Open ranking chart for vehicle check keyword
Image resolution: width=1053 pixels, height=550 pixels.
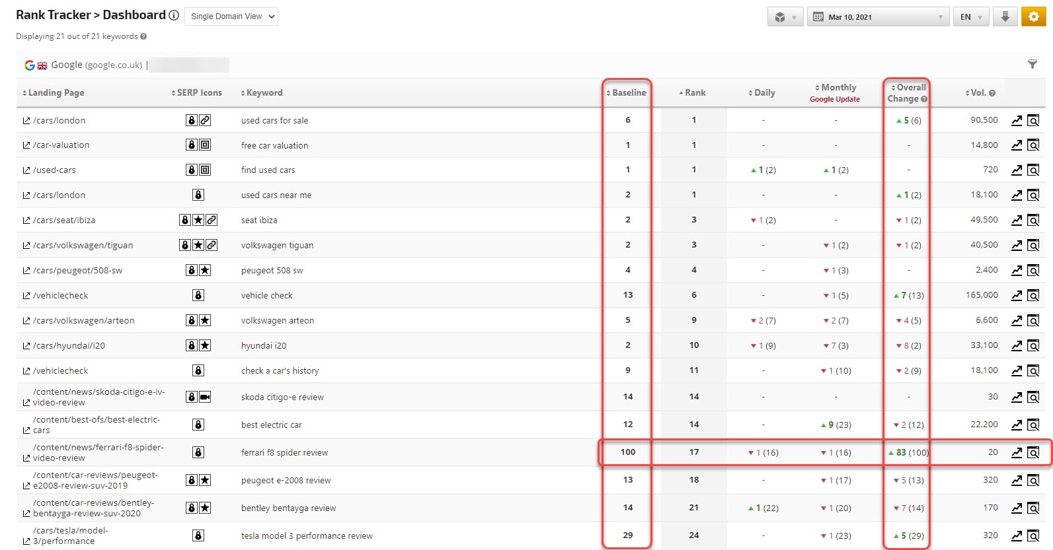[1017, 295]
